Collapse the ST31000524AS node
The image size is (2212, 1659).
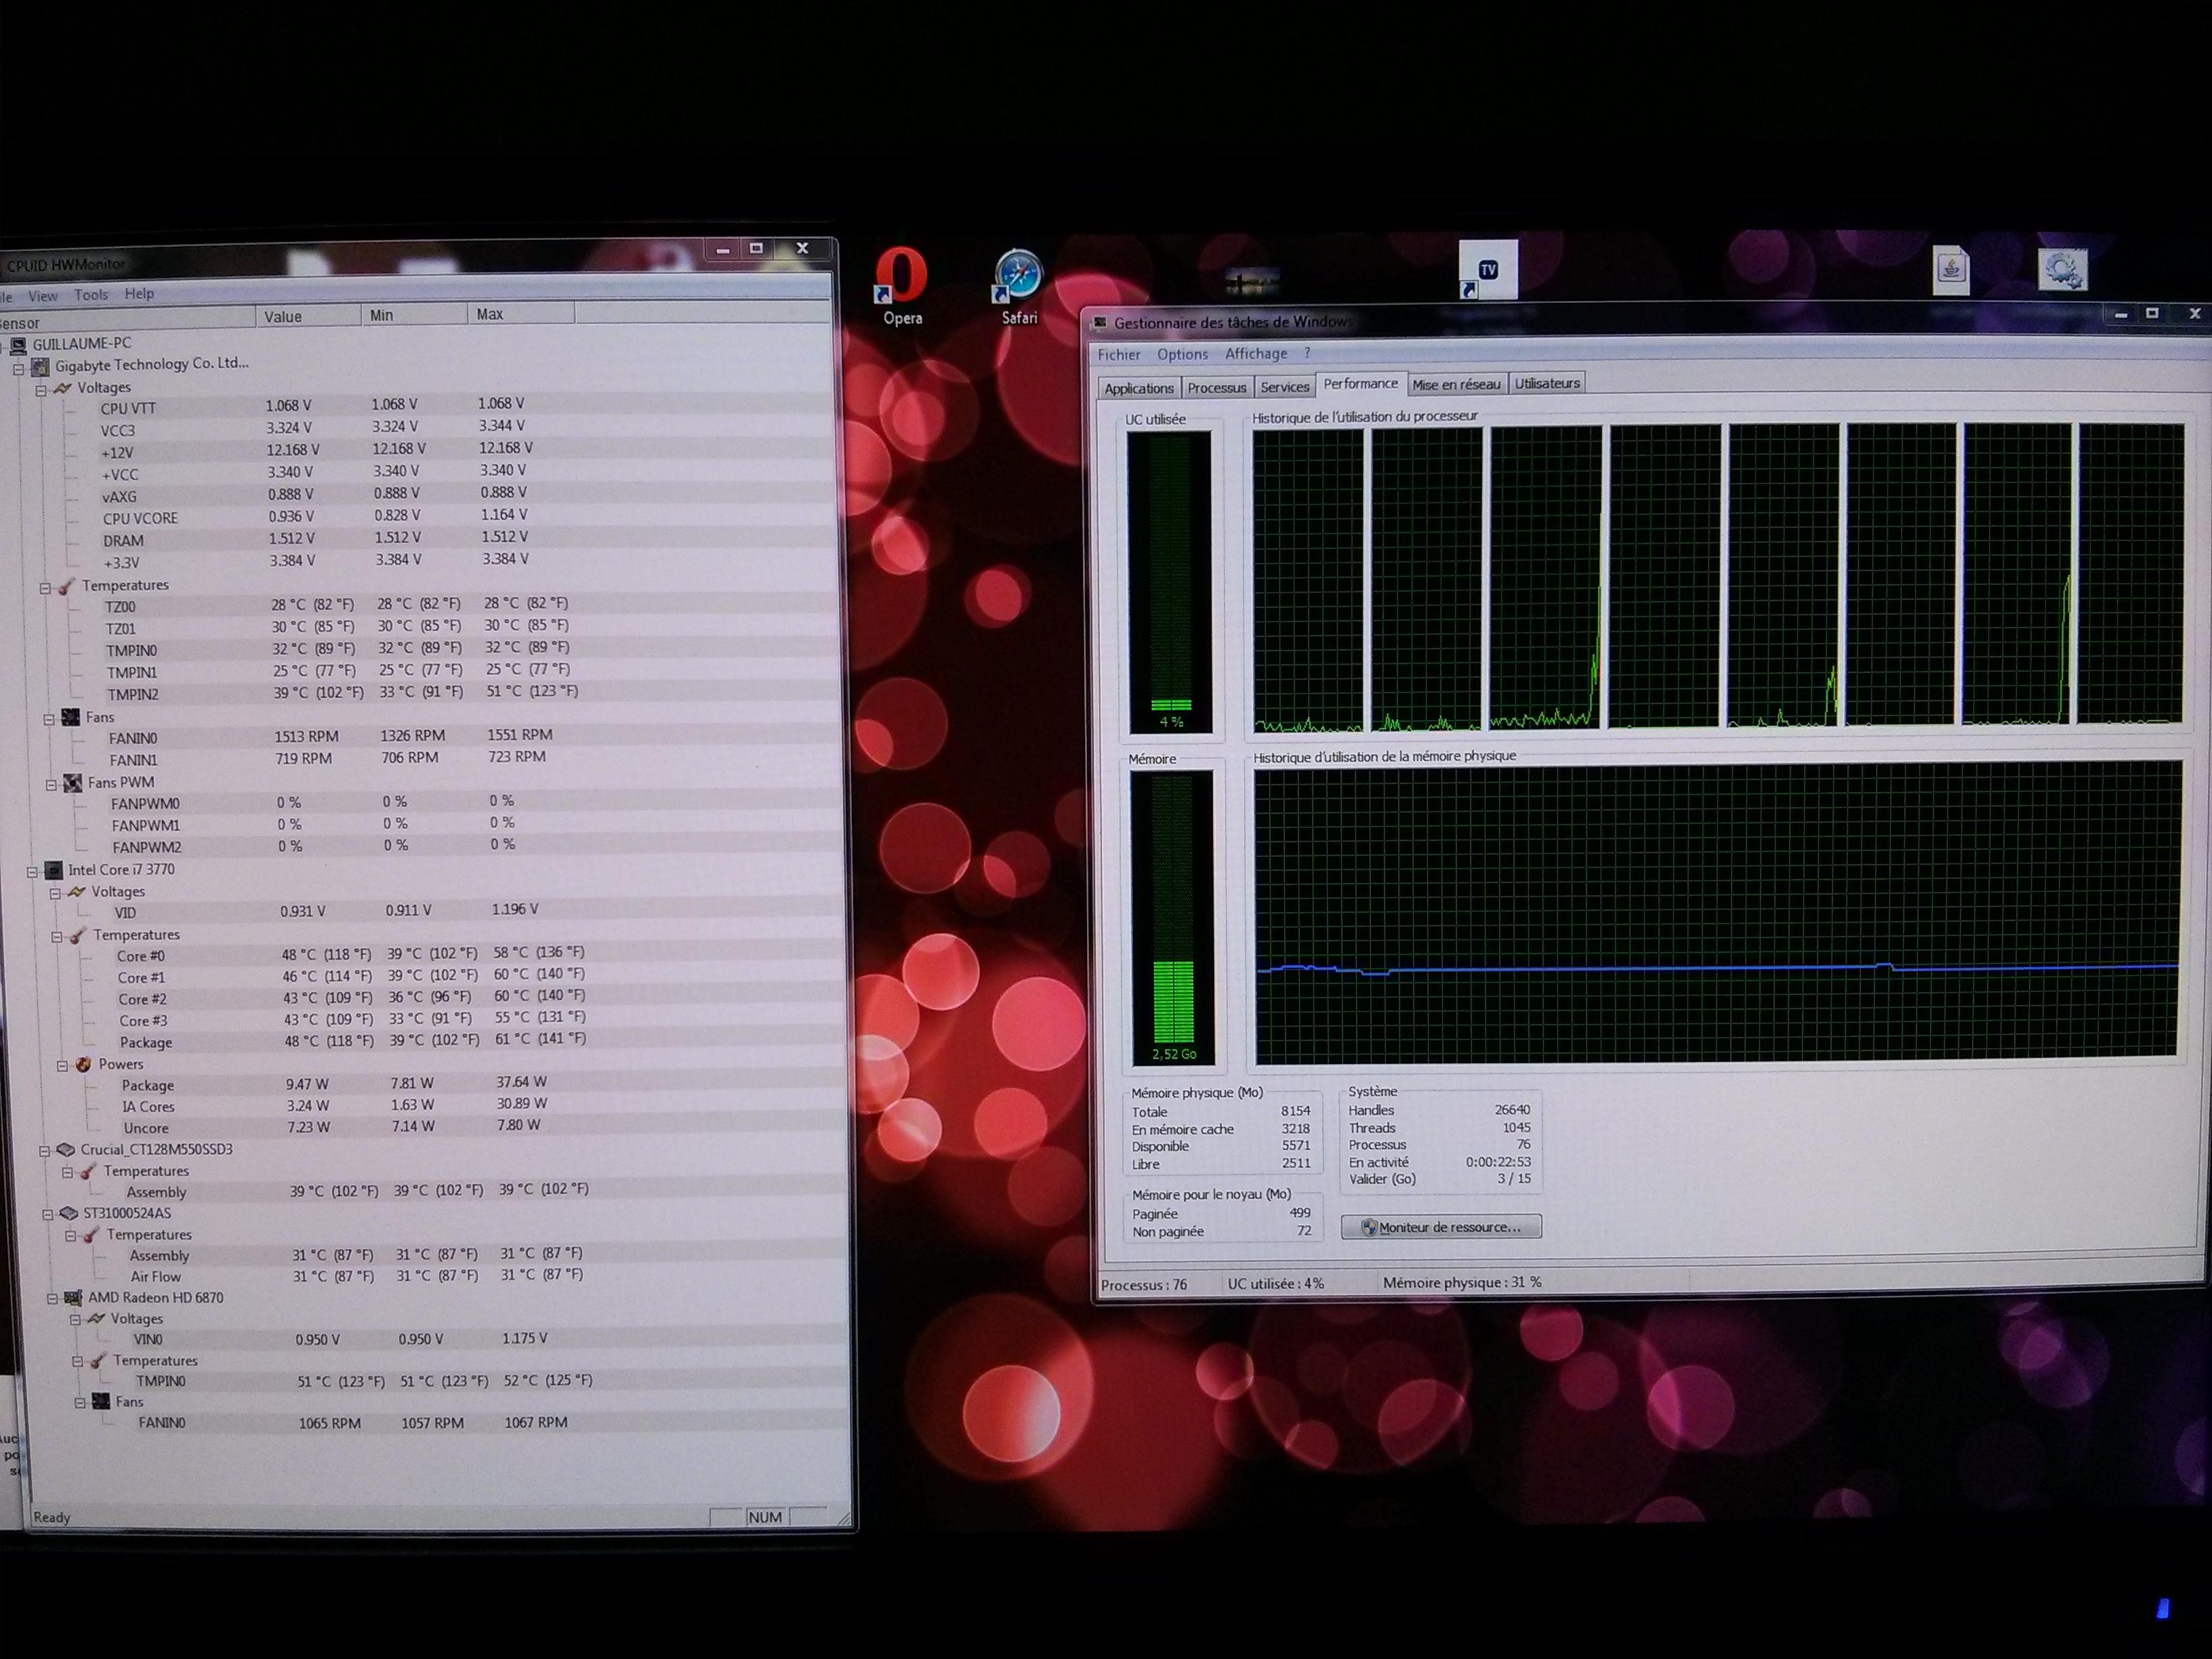[47, 1215]
